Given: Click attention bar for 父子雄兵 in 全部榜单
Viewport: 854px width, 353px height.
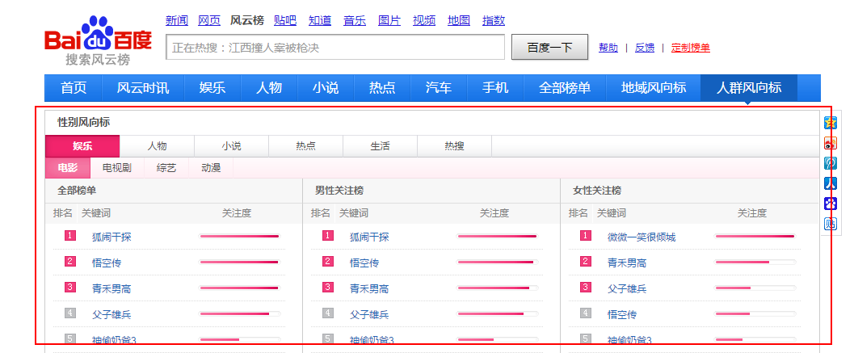Looking at the screenshot, I should pyautogui.click(x=240, y=313).
